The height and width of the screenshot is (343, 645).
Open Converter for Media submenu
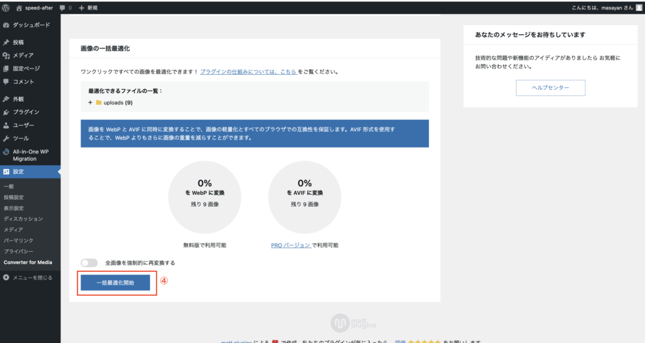pos(28,262)
